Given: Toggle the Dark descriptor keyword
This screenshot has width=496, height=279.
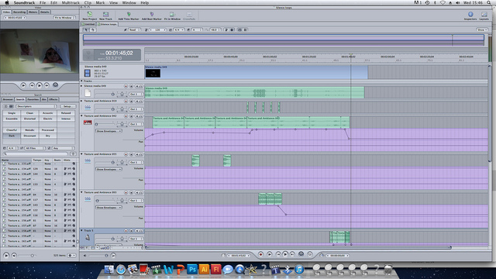Looking at the screenshot, I should click(12, 136).
